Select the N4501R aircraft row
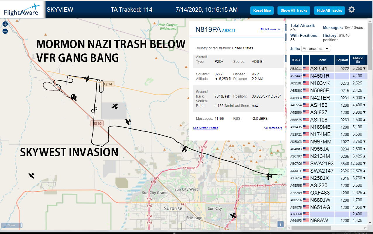The height and width of the screenshot is (234, 373). point(328,76)
